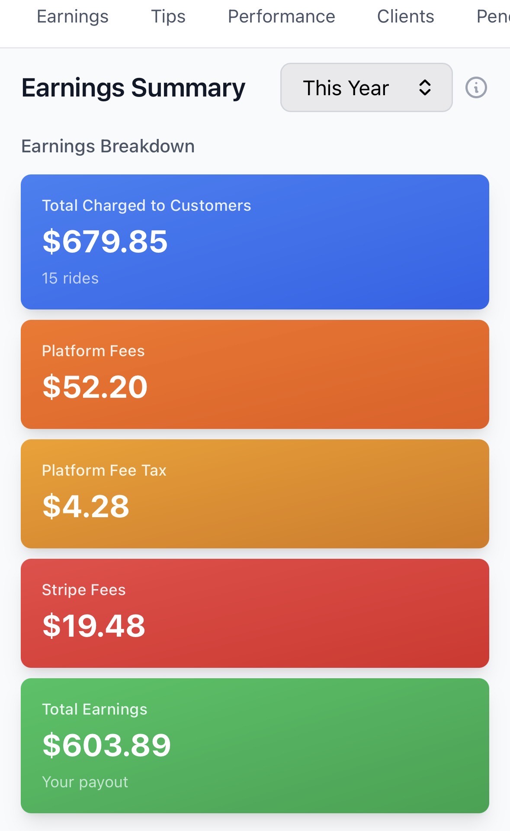This screenshot has width=510, height=831.
Task: Open the This Year time period dropdown
Action: (366, 88)
